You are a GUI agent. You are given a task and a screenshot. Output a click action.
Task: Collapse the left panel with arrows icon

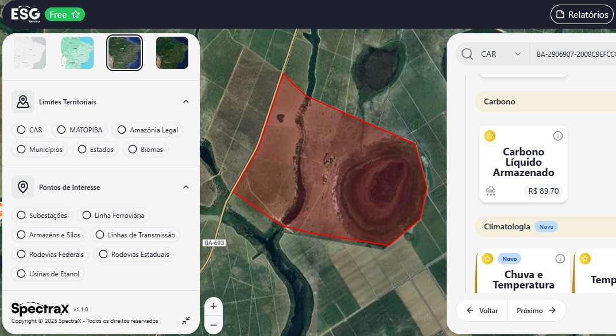point(186,321)
